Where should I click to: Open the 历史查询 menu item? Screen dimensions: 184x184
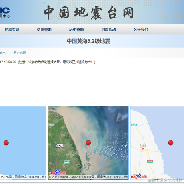click(76, 30)
